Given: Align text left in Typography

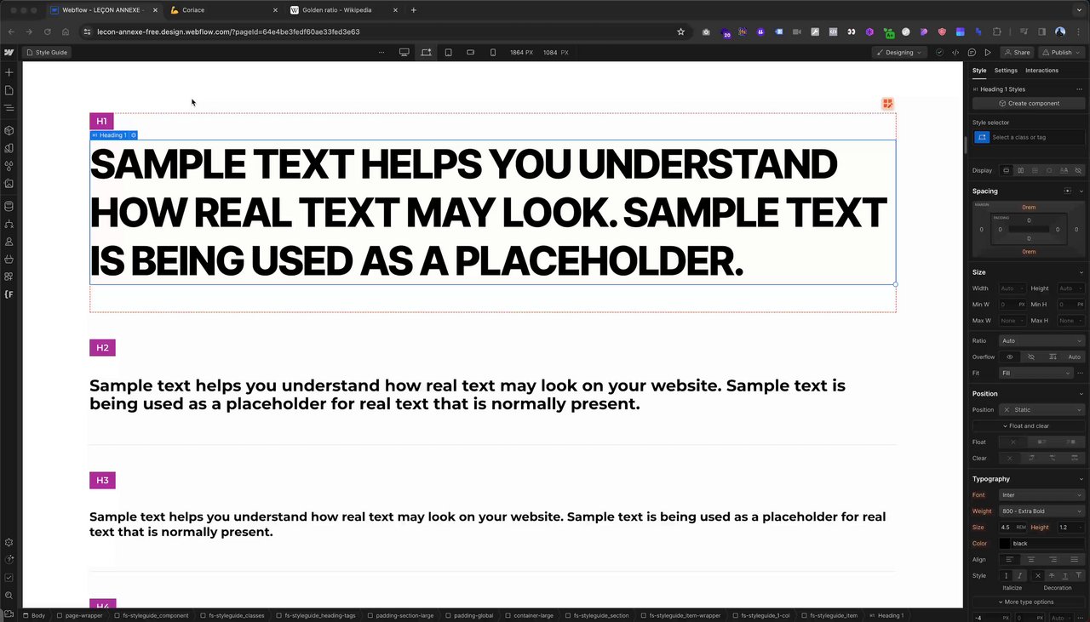Looking at the screenshot, I should tap(1010, 559).
